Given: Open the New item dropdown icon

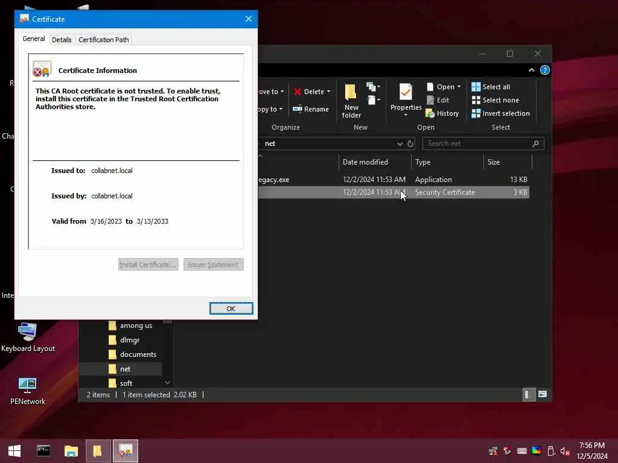Looking at the screenshot, I should tap(373, 87).
